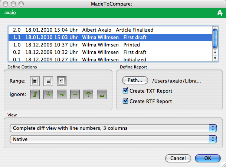Select the dark-shaded Range icon with highlighted top lines
Viewport: 226px width, 167px height.
[62, 81]
